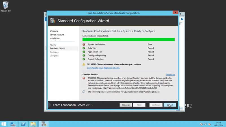Open the Recycle Bin icon
This screenshot has width=226, height=127.
click(x=5, y=6)
